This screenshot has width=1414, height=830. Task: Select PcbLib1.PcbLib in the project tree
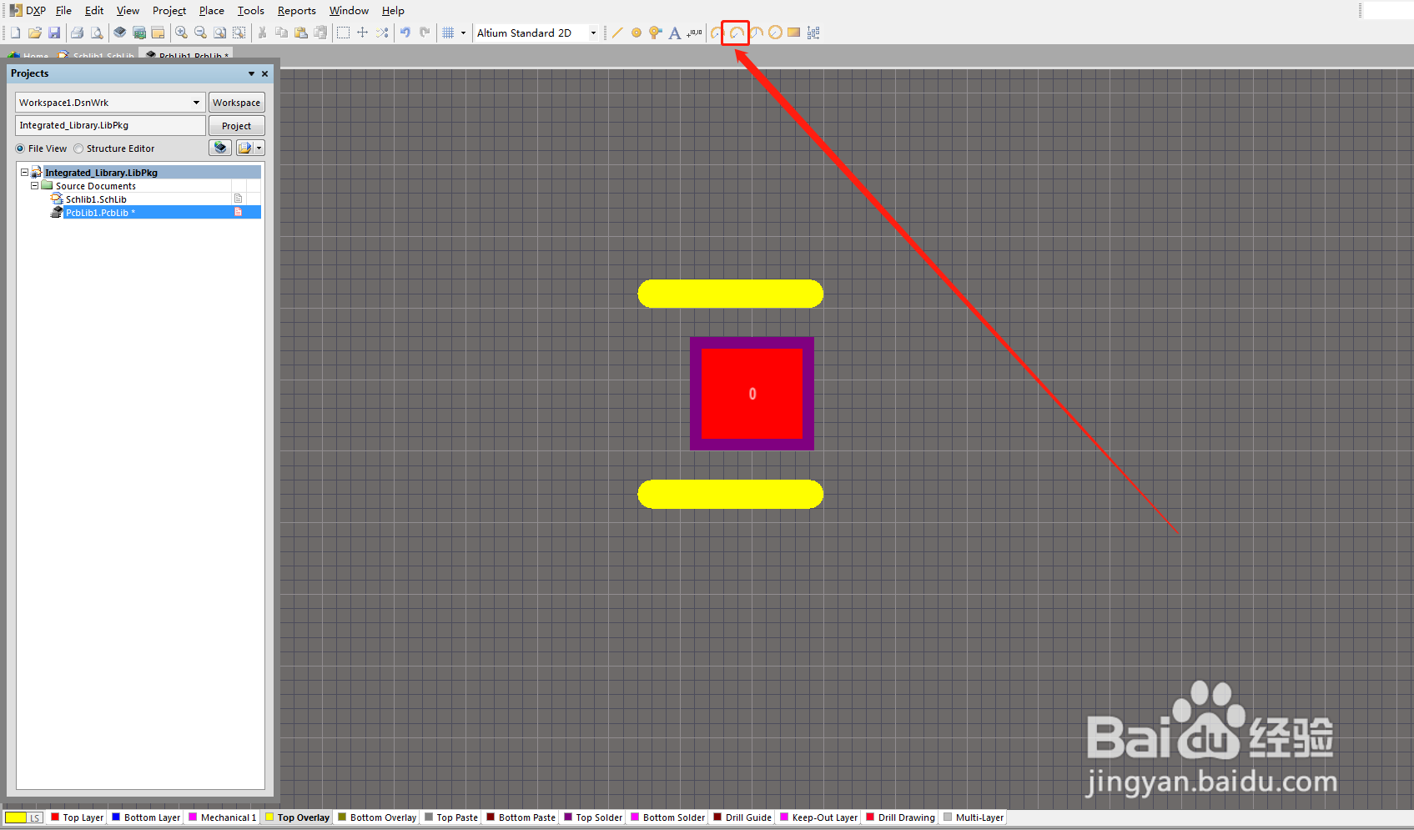point(100,213)
